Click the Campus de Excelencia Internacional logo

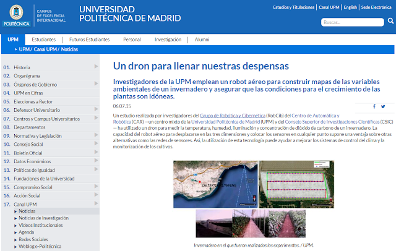point(51,16)
